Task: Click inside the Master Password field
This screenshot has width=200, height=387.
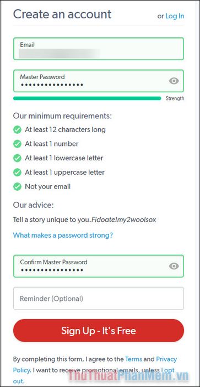Action: pos(99,81)
